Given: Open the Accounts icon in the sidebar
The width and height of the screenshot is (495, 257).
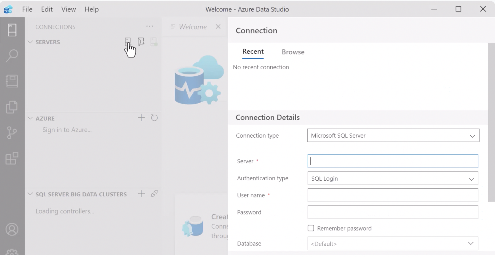Looking at the screenshot, I should (x=12, y=229).
